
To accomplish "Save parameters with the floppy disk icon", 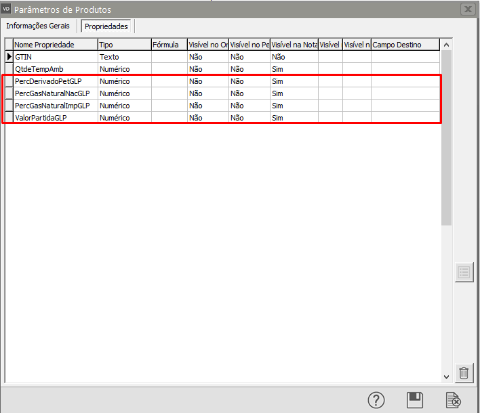I will (x=415, y=400).
